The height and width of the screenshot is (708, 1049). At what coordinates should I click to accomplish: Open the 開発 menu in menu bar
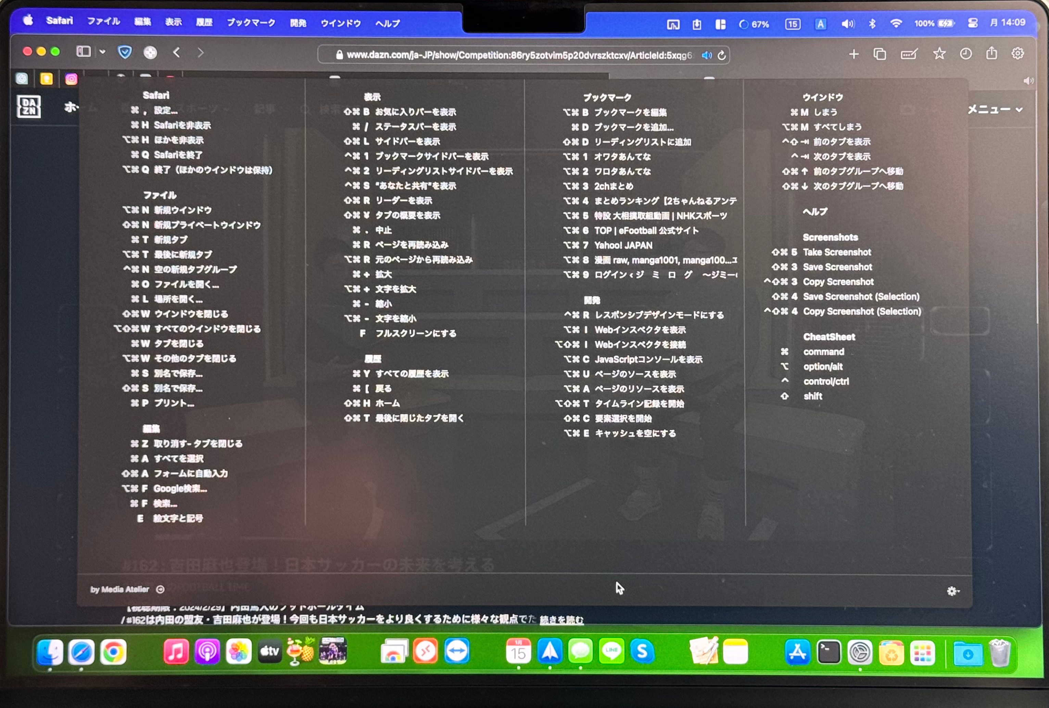298,23
